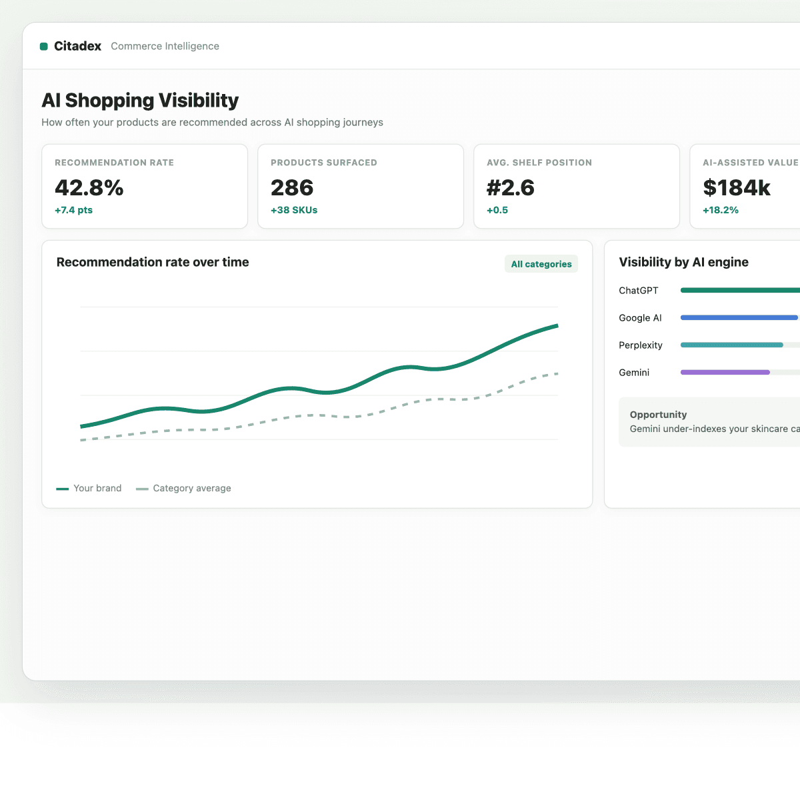Toggle the Your brand legend entry

point(89,489)
